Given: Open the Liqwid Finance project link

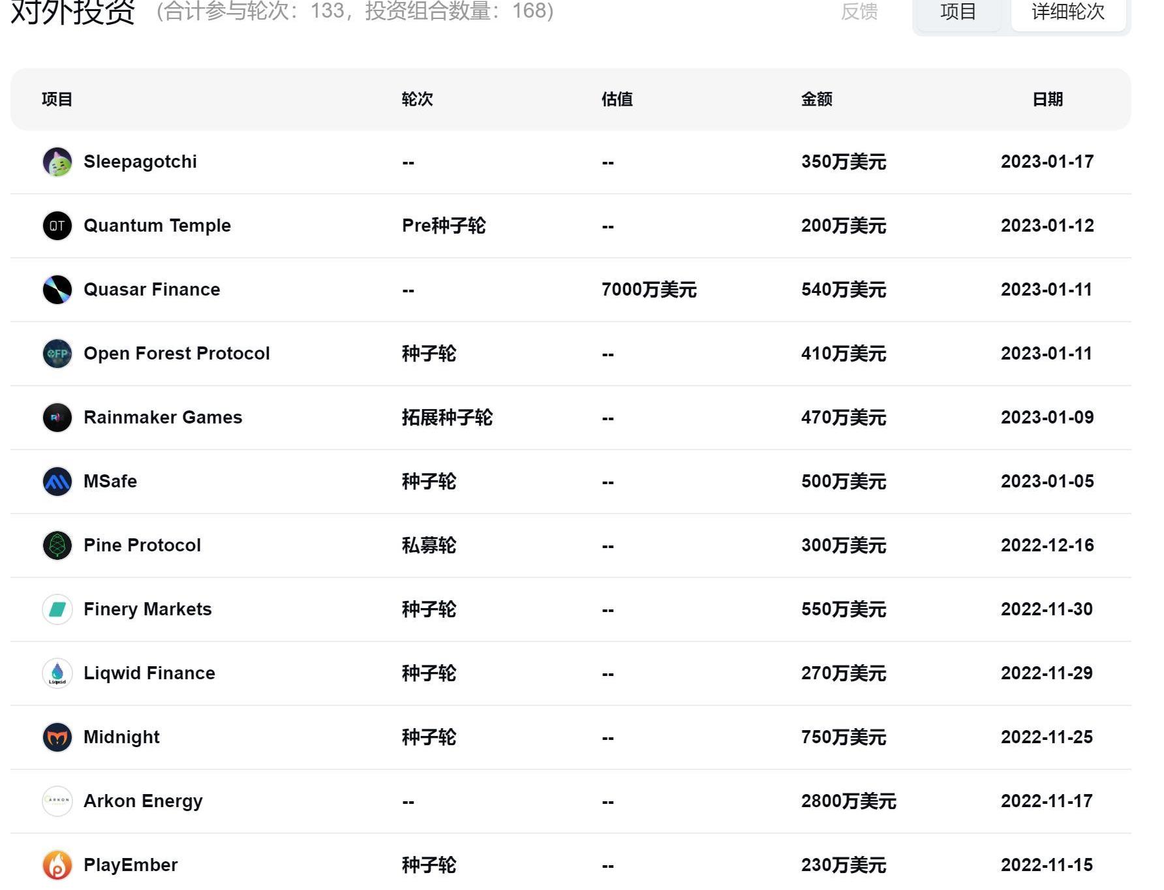Looking at the screenshot, I should click(149, 673).
